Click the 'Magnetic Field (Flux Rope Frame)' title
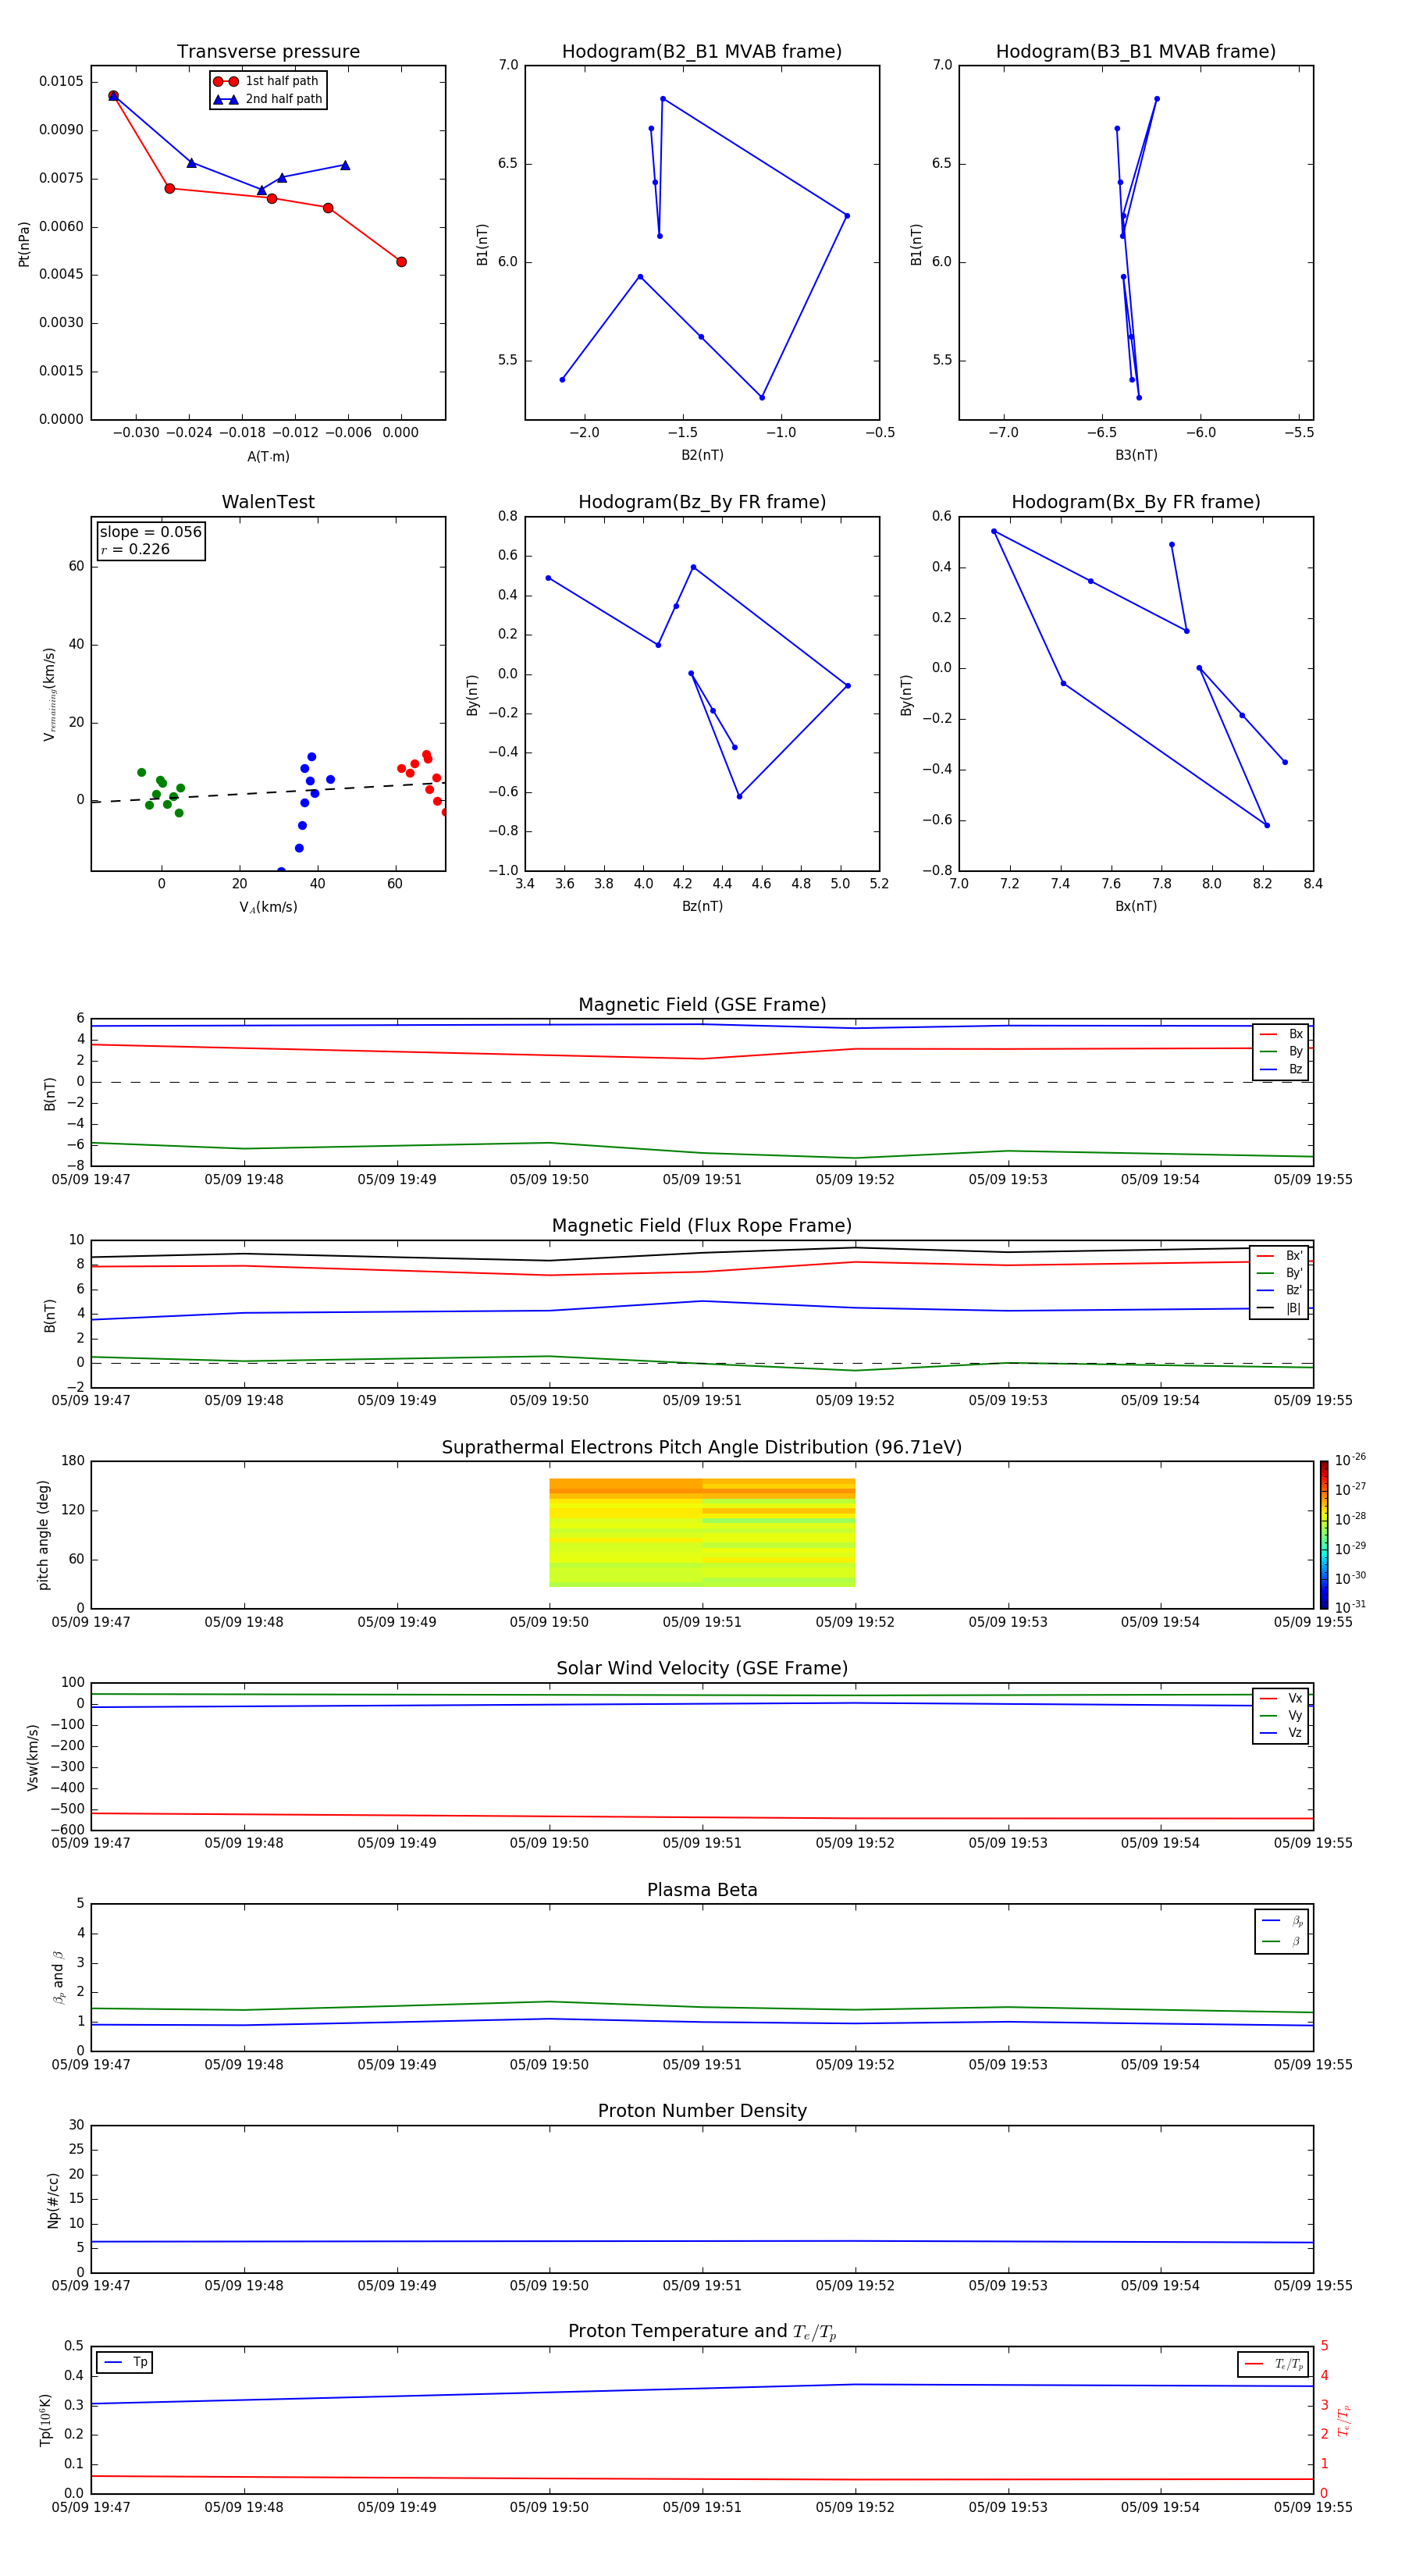Image resolution: width=1405 pixels, height=2576 pixels. tap(702, 1226)
